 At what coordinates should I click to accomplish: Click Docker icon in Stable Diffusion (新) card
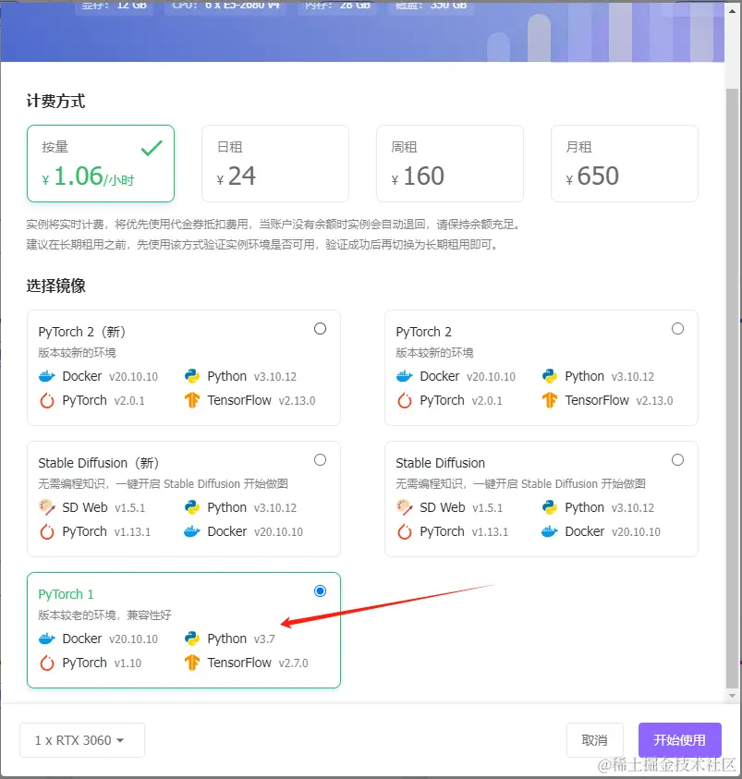(191, 531)
